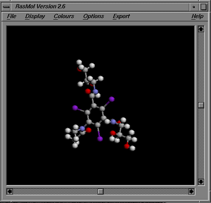Click the vertical scrollbar track above thumb
This screenshot has height=203, width=211.
[x=201, y=67]
